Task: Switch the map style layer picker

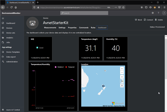Action: [122, 81]
